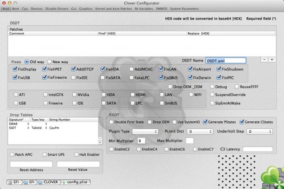Switch to the Boot tab
This screenshot has width=284, height=189.
(x=16, y=9)
